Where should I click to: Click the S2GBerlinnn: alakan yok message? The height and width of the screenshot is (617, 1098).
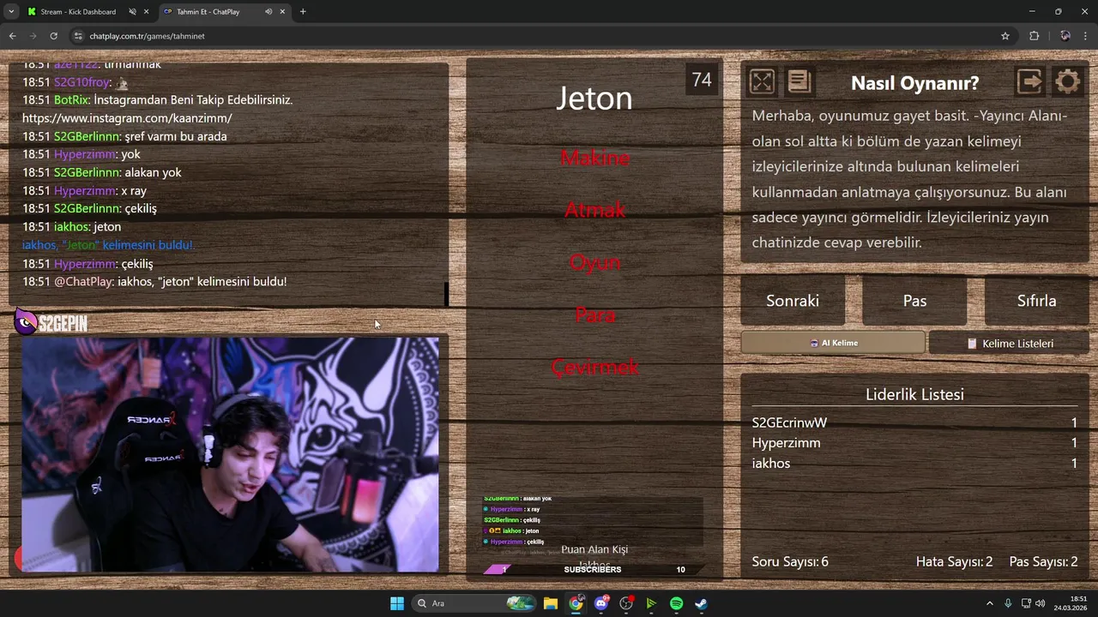coord(102,172)
